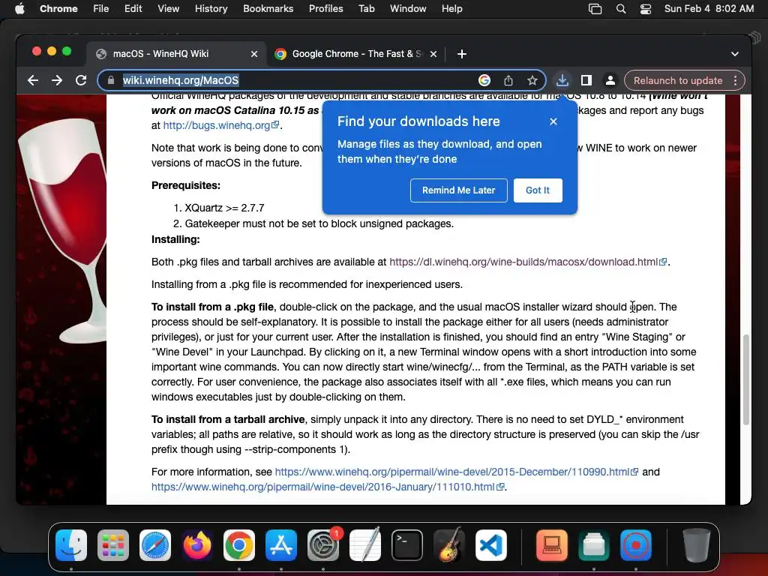Image resolution: width=768 pixels, height=576 pixels.
Task: Click Got It button
Action: coord(538,190)
